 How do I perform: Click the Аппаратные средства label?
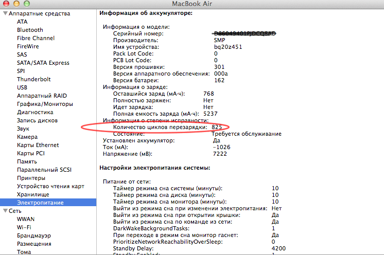click(x=40, y=13)
